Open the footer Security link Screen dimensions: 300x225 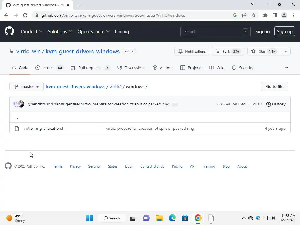point(94,166)
